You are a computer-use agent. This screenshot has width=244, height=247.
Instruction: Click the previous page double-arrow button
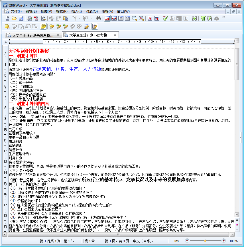[237, 220]
